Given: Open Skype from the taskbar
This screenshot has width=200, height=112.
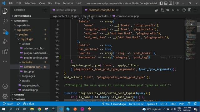Looking at the screenshot, I should coord(68,109).
